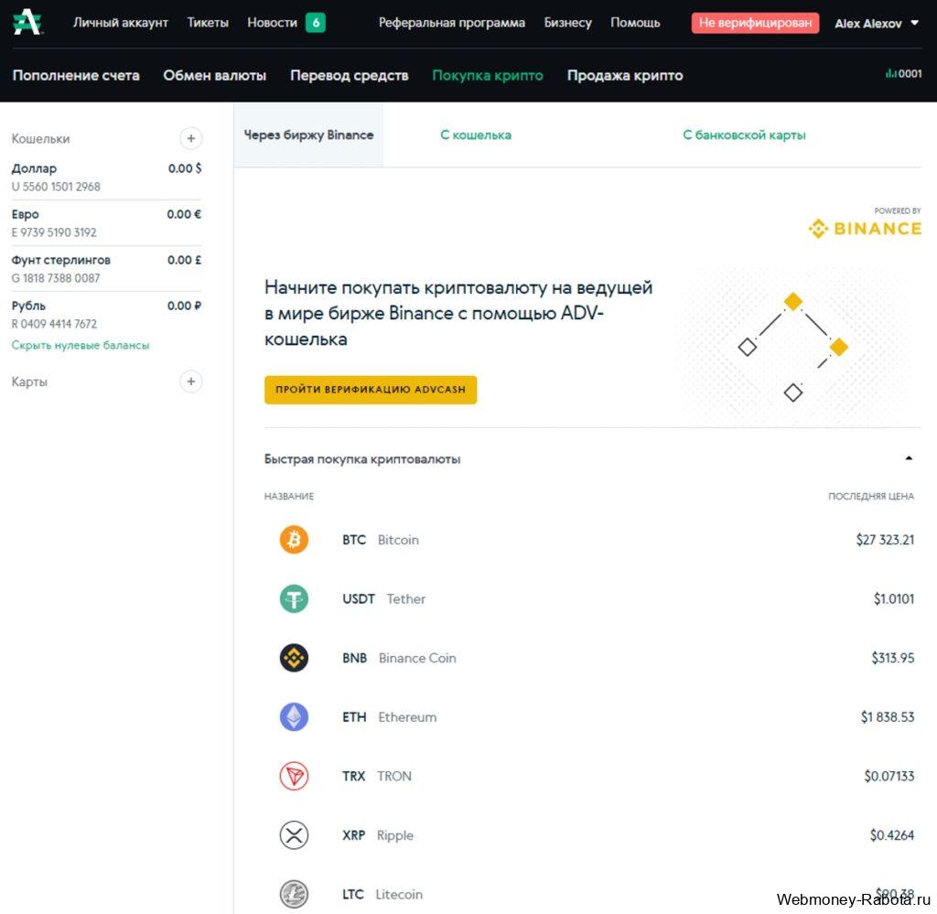
Task: Go to Перевод средств section
Action: 349,75
